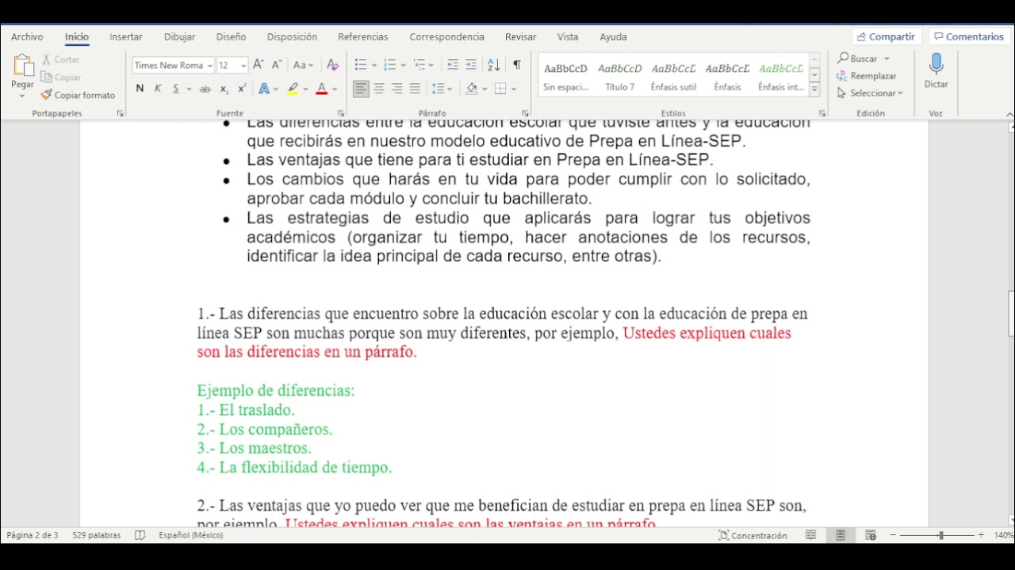Activate Copiar formato painter
The image size is (1015, 570).
pos(79,95)
